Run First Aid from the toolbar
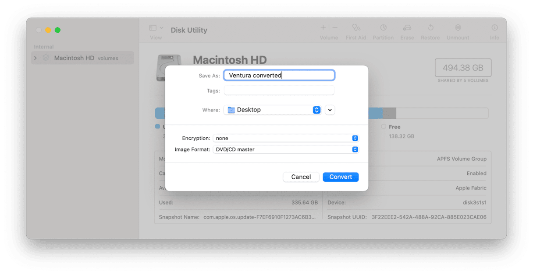This screenshot has width=533, height=274. [x=356, y=28]
